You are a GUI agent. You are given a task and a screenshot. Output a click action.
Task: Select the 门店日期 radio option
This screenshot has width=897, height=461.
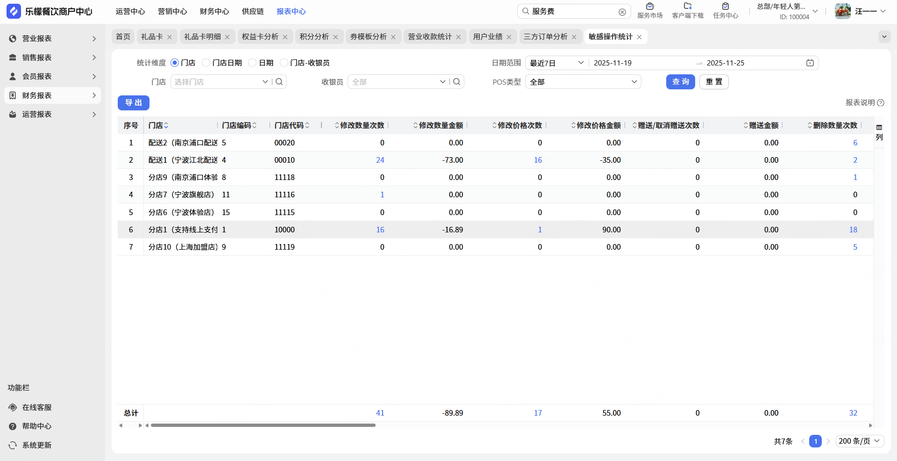[x=206, y=63]
